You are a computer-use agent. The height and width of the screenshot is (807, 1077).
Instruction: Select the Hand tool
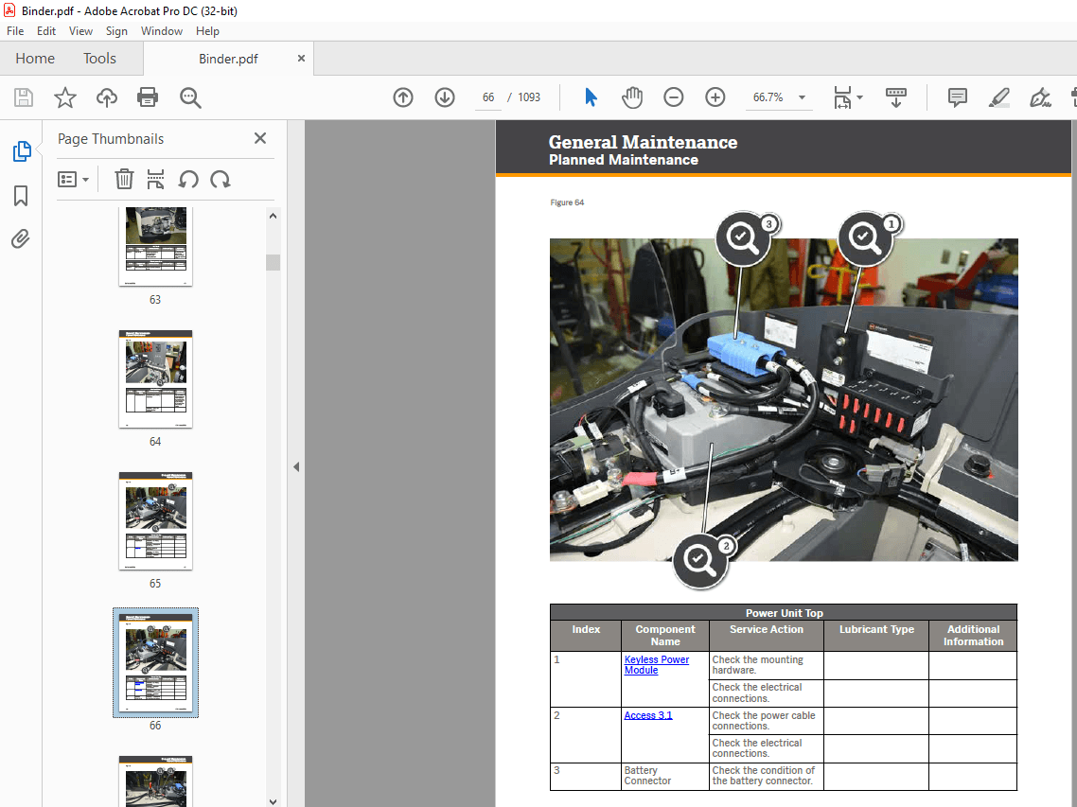631,96
